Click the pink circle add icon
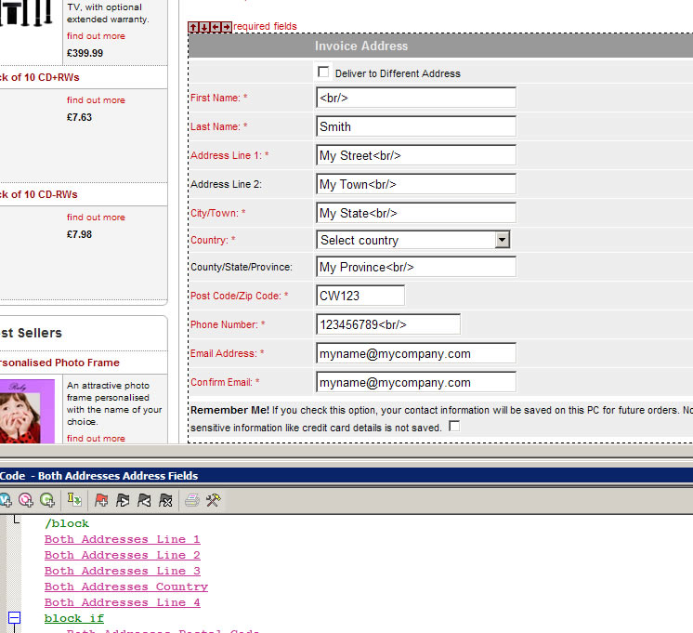693x633 pixels. tap(25, 500)
